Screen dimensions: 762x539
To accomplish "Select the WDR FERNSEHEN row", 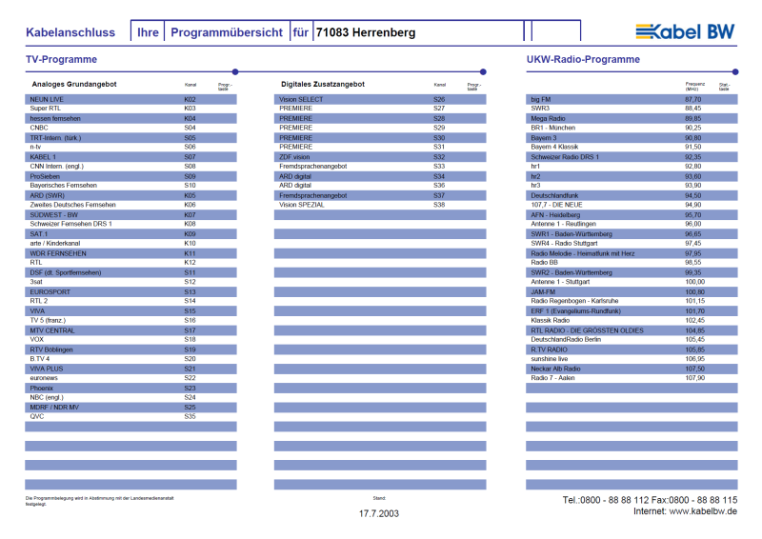I will [x=130, y=253].
